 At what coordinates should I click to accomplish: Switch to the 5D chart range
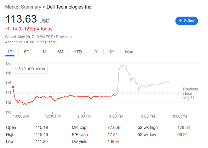pyautogui.click(x=27, y=52)
